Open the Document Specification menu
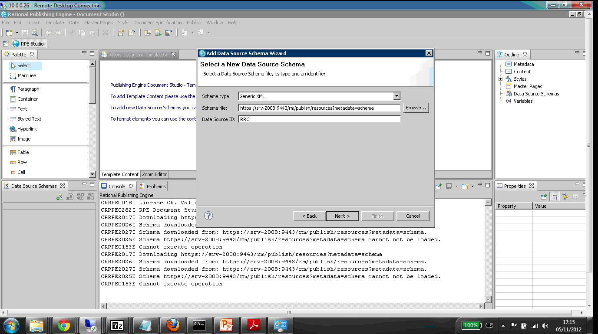The height and width of the screenshot is (334, 598). click(158, 23)
